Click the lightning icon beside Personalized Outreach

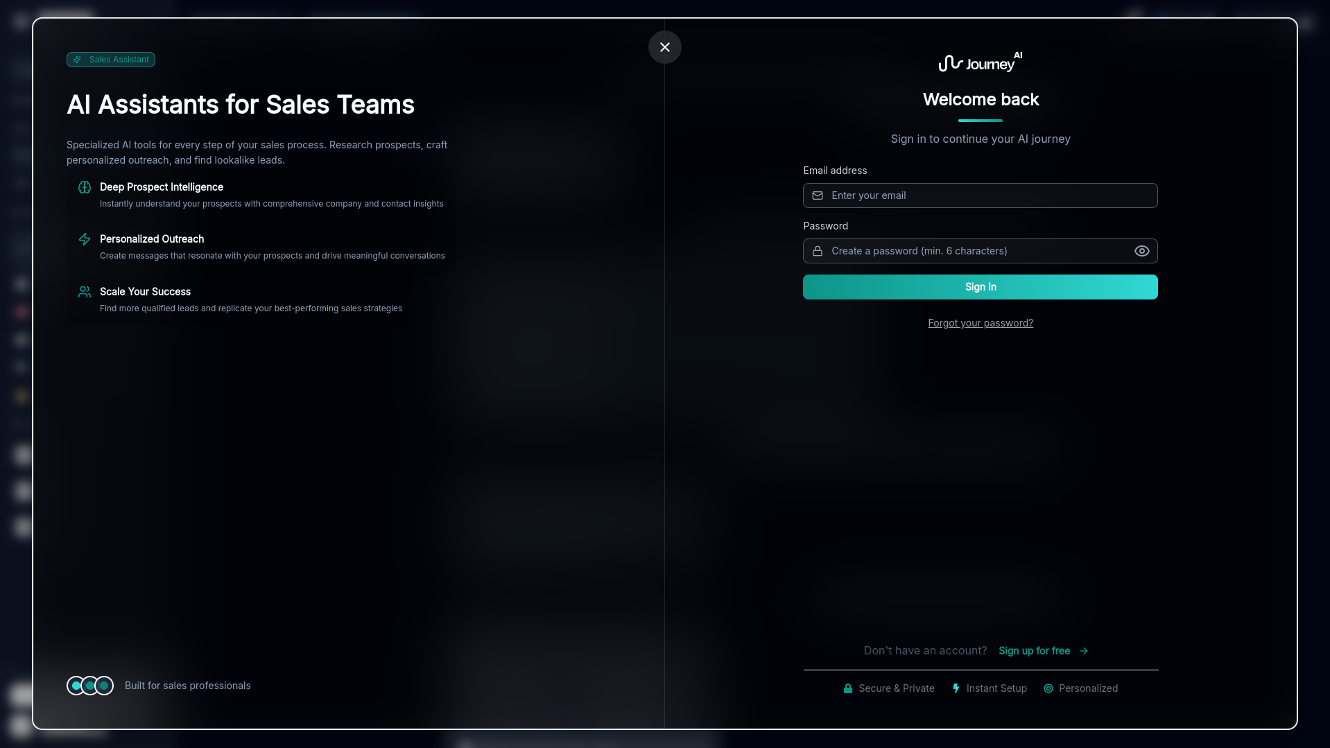point(85,239)
